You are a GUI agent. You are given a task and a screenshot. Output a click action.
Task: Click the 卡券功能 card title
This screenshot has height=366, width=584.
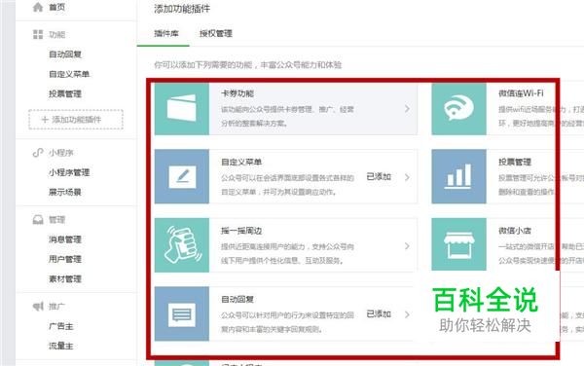coord(237,93)
